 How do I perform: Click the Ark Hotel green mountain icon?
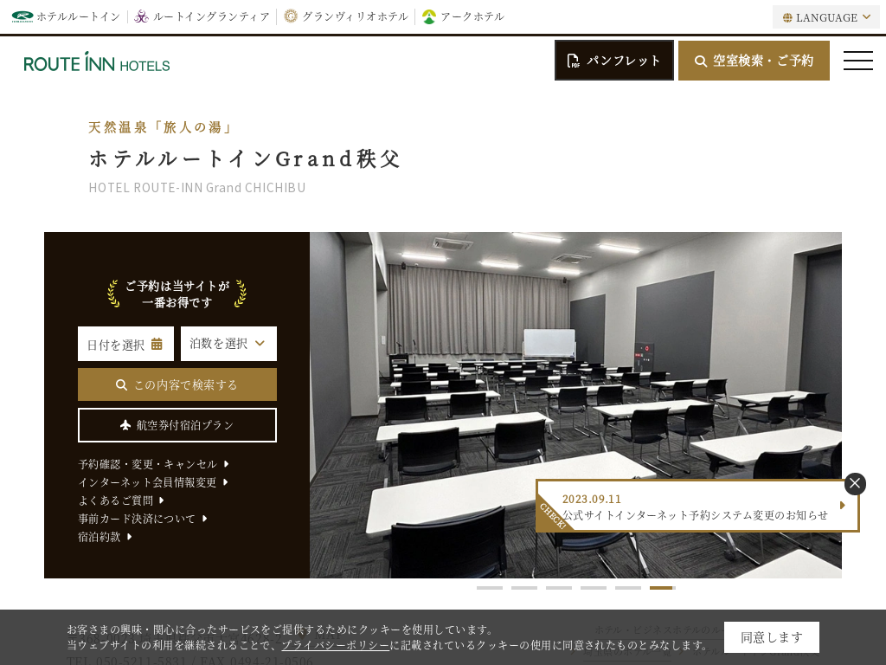tap(429, 17)
